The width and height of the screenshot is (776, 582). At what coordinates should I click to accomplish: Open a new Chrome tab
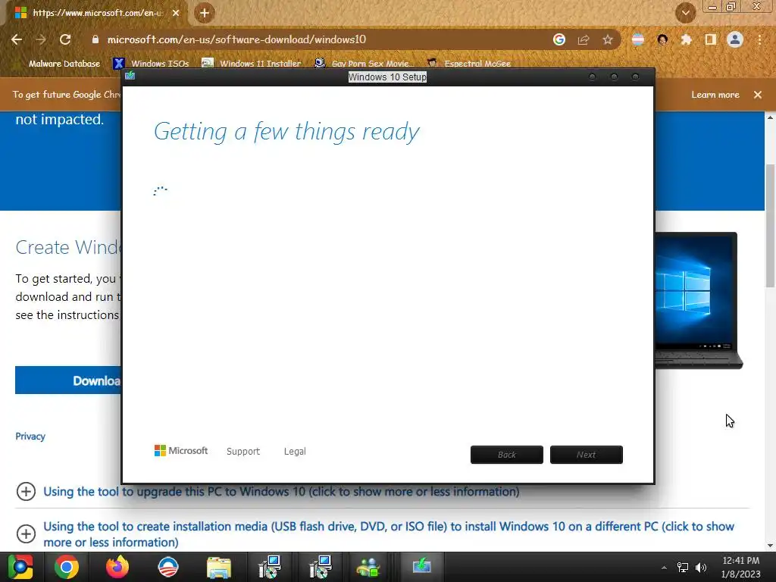point(205,13)
